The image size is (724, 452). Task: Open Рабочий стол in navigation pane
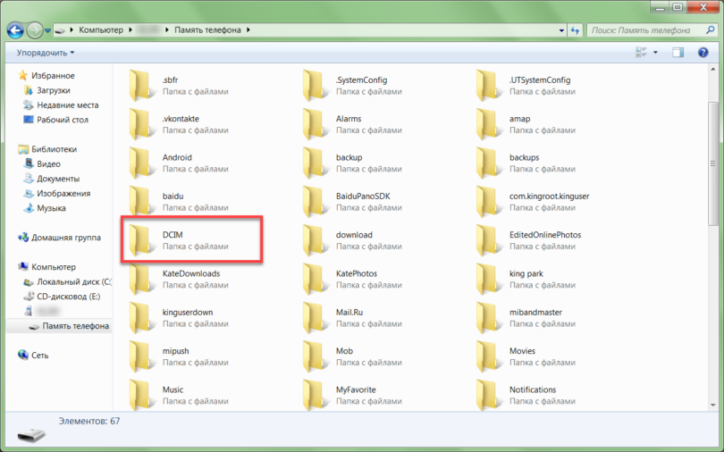(62, 120)
